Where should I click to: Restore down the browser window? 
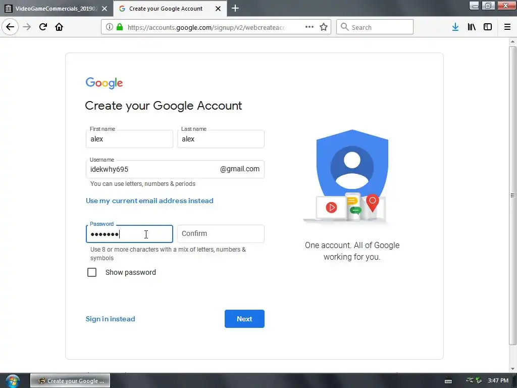[488, 5]
